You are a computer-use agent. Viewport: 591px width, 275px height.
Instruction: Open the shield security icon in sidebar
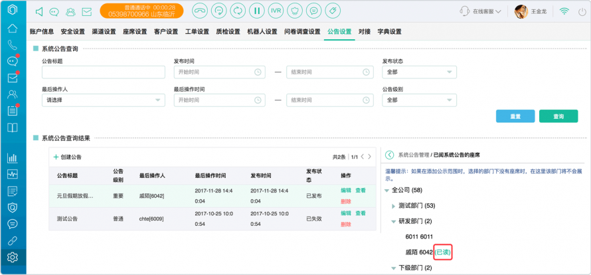coord(13,207)
